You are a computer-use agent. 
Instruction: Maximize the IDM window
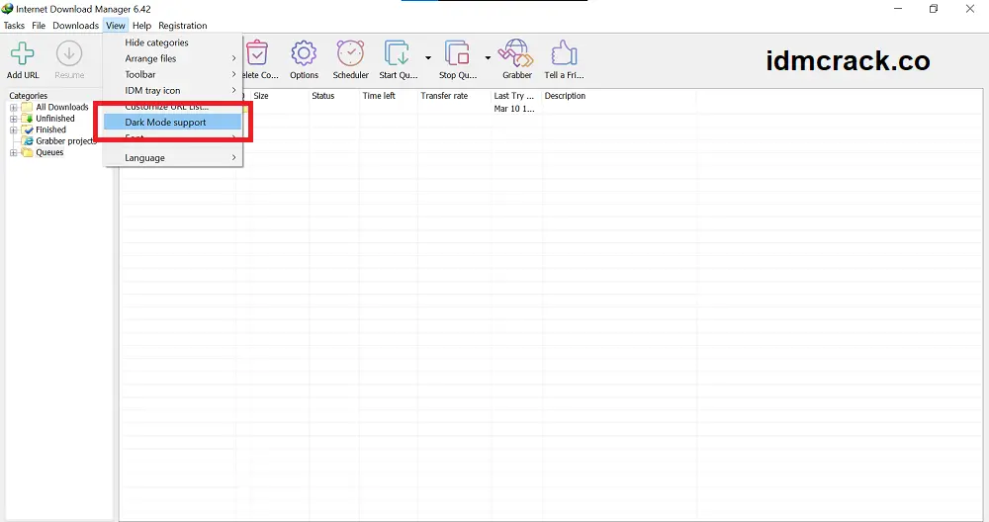click(934, 9)
